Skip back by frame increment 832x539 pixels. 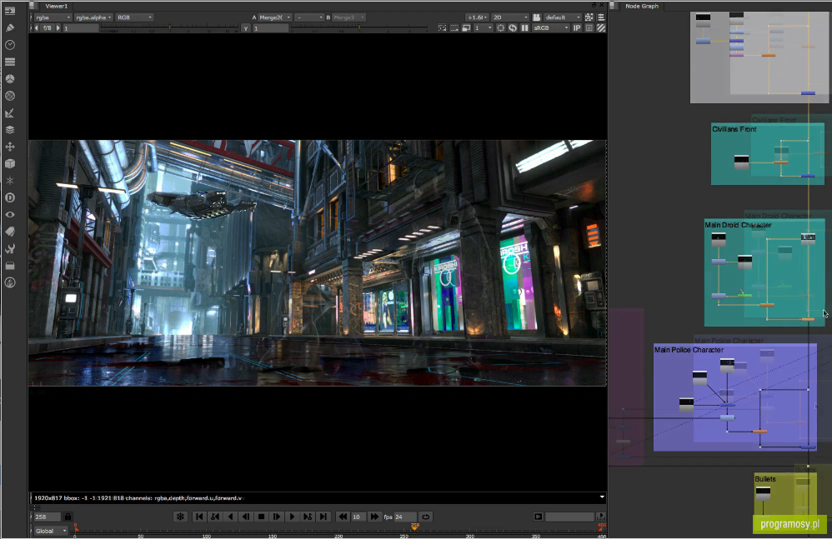pyautogui.click(x=343, y=517)
